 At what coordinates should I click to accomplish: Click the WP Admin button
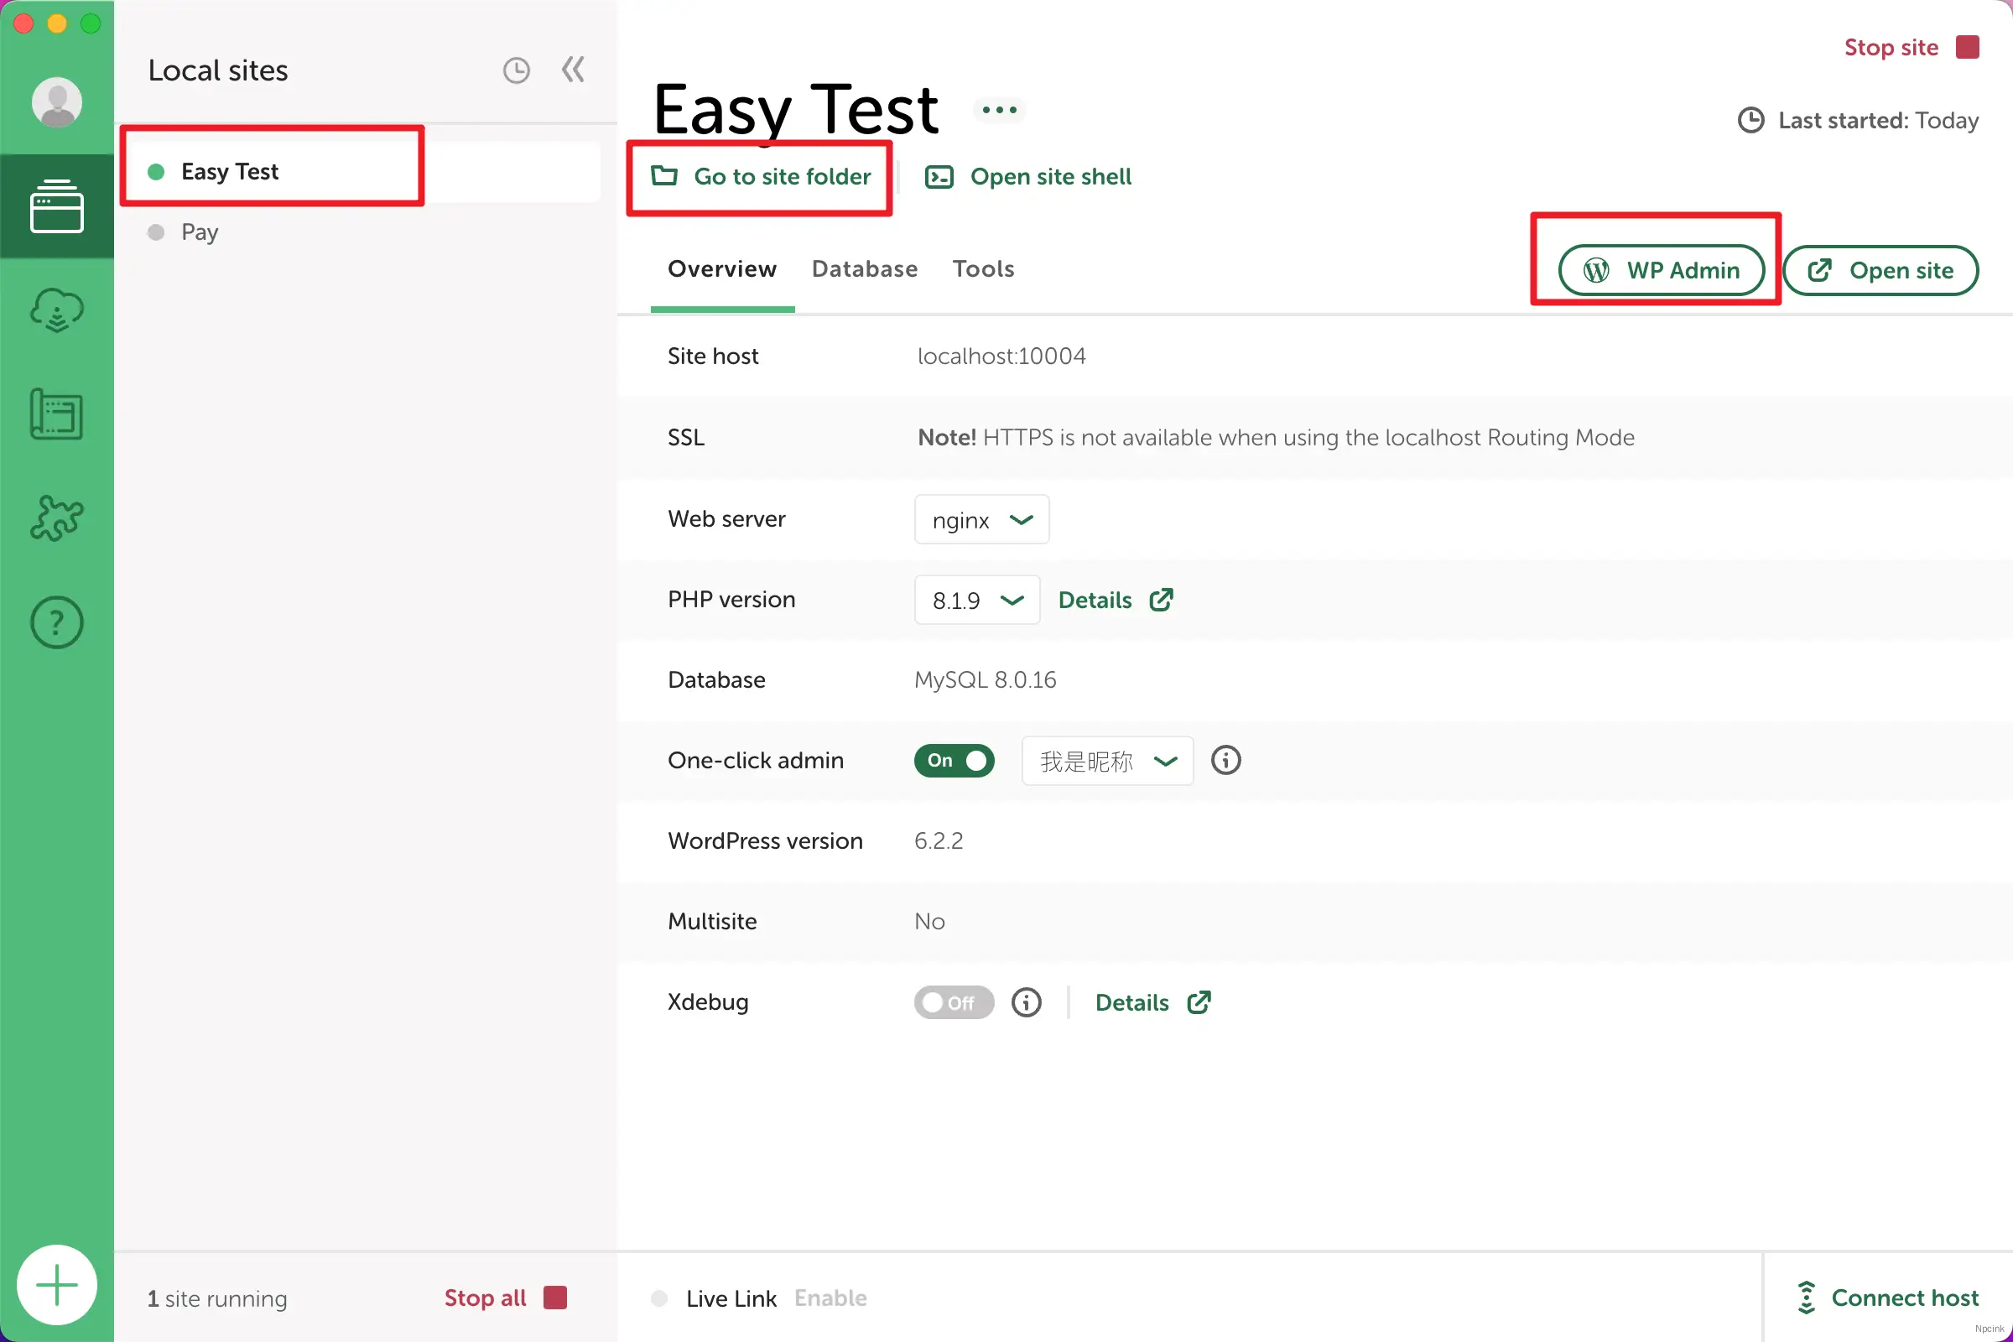click(x=1661, y=270)
